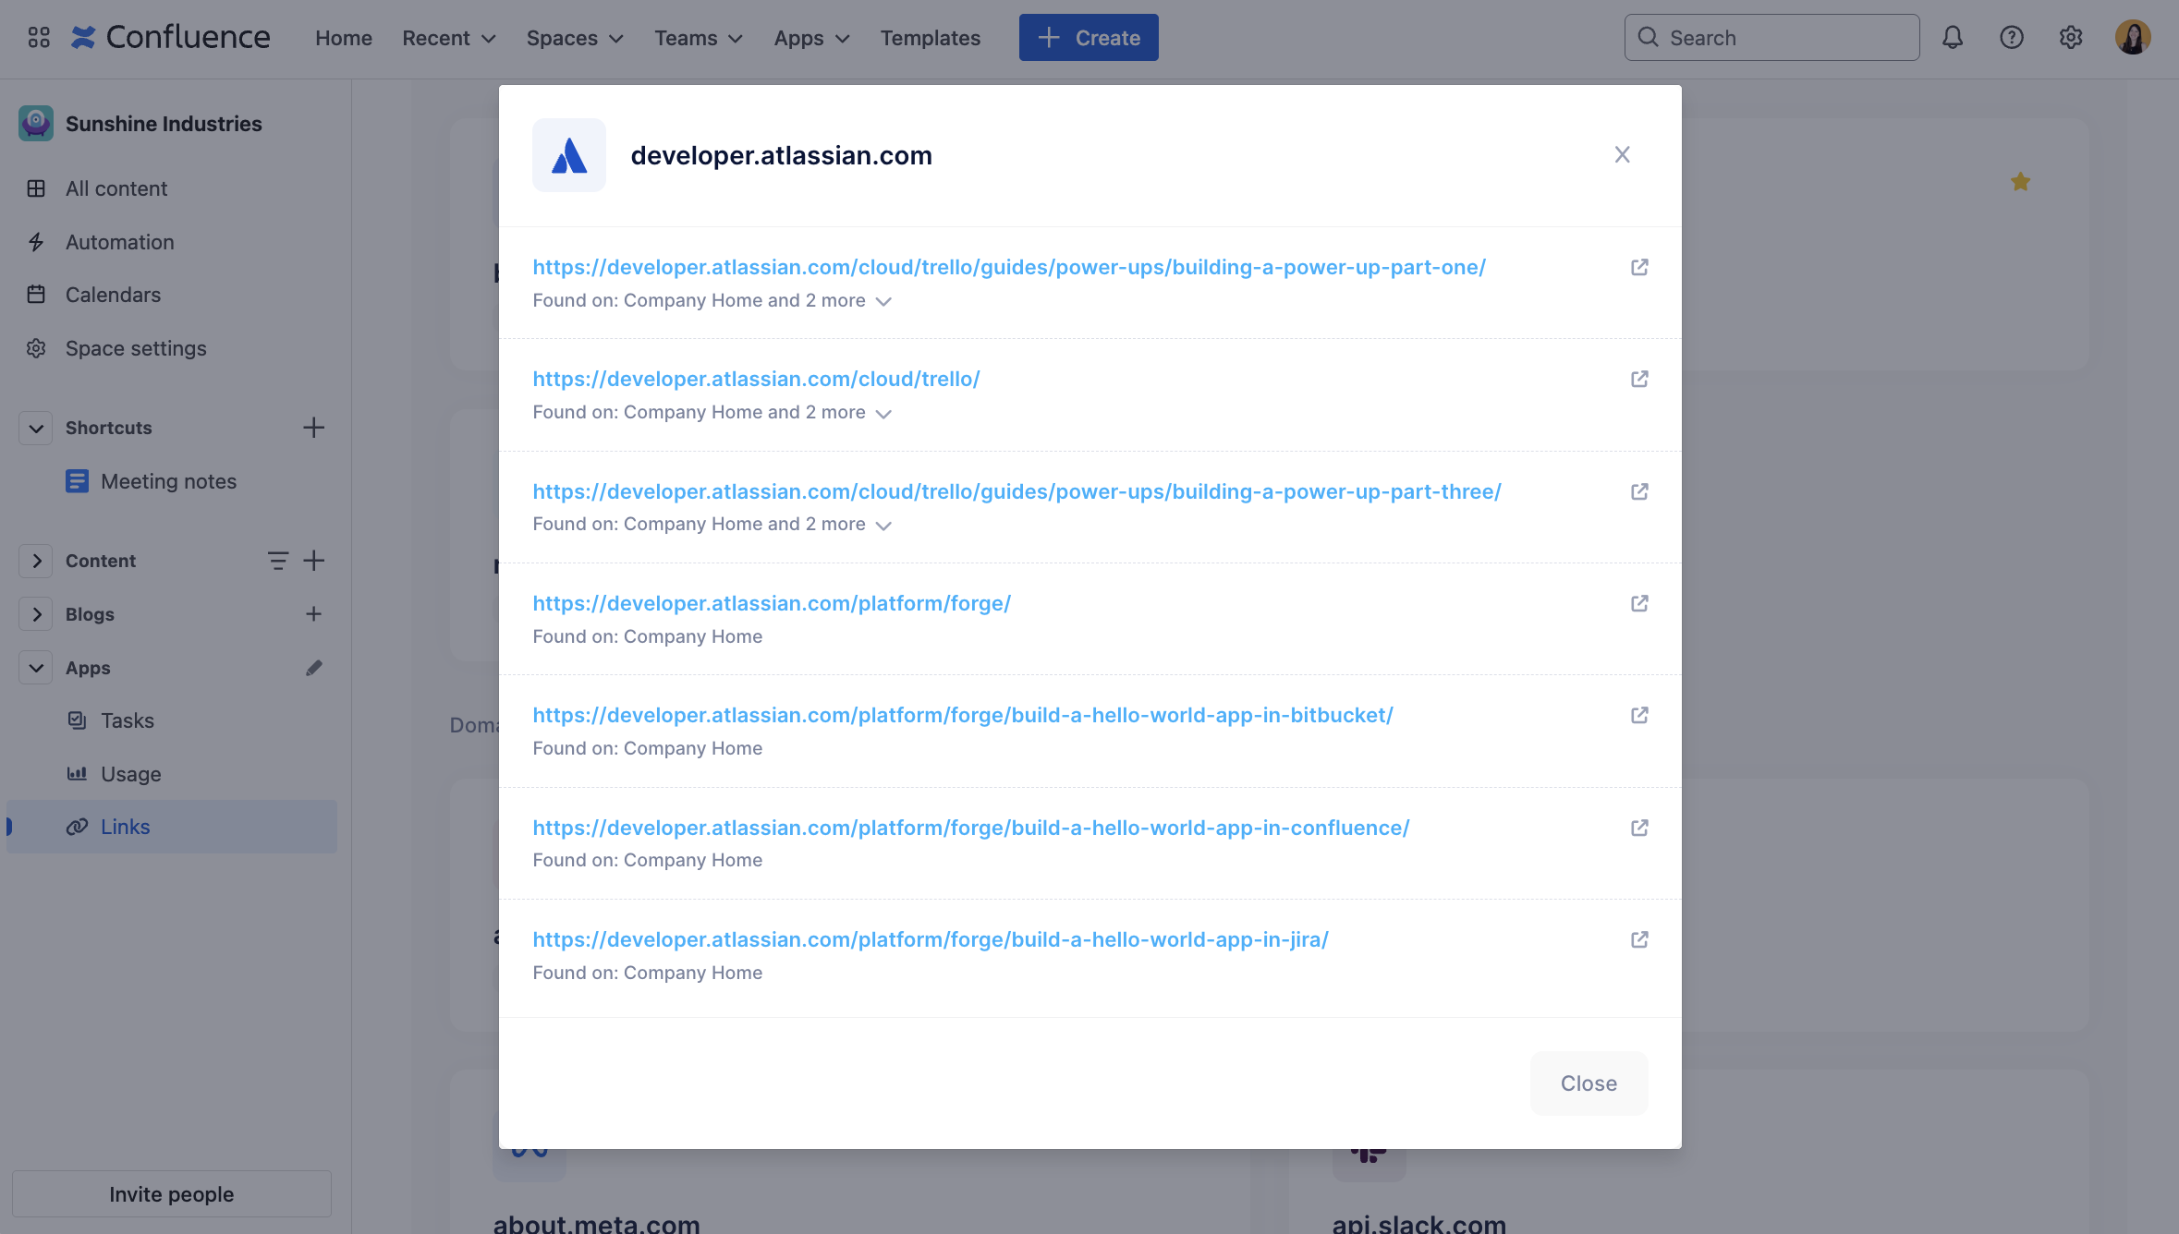Expand the Blogs section in sidebar
2179x1234 pixels.
36,614
